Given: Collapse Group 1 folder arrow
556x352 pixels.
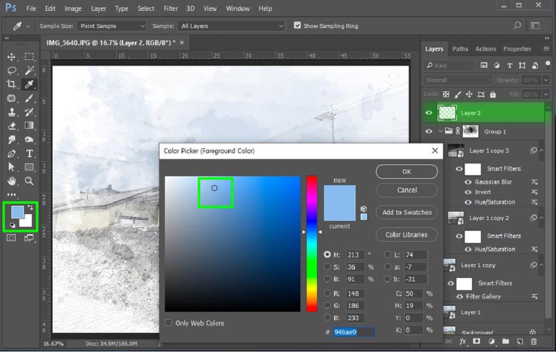Looking at the screenshot, I should (441, 131).
